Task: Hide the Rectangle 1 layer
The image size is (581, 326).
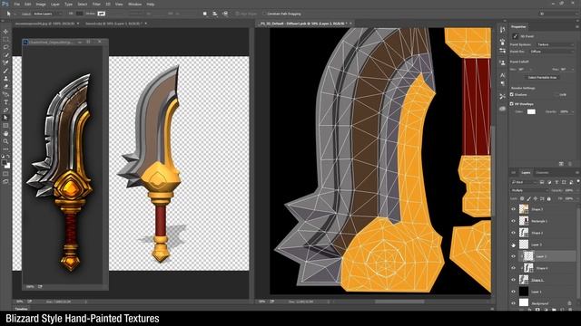Action: (514, 221)
